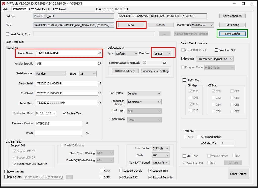Switch to the RDT Result tab
This screenshot has height=188, width=258.
click(x=60, y=9)
